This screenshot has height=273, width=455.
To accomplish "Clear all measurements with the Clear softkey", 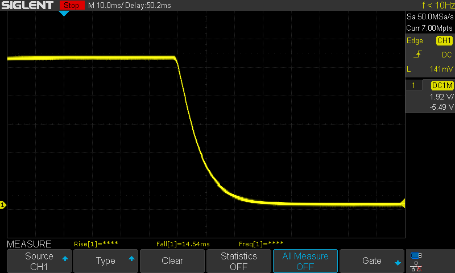I will coord(172,261).
